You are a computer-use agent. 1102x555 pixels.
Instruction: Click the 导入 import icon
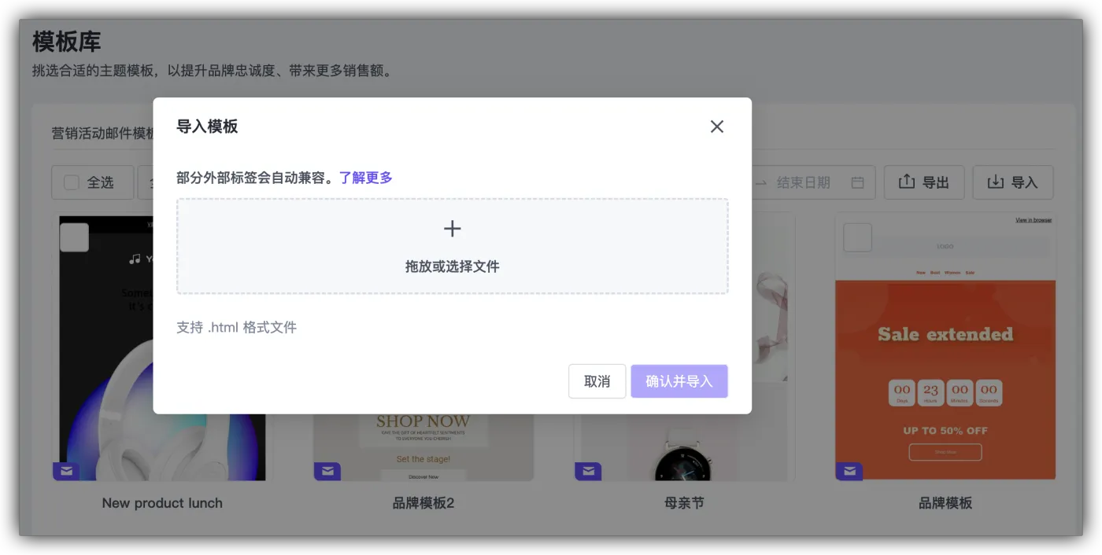coord(996,182)
